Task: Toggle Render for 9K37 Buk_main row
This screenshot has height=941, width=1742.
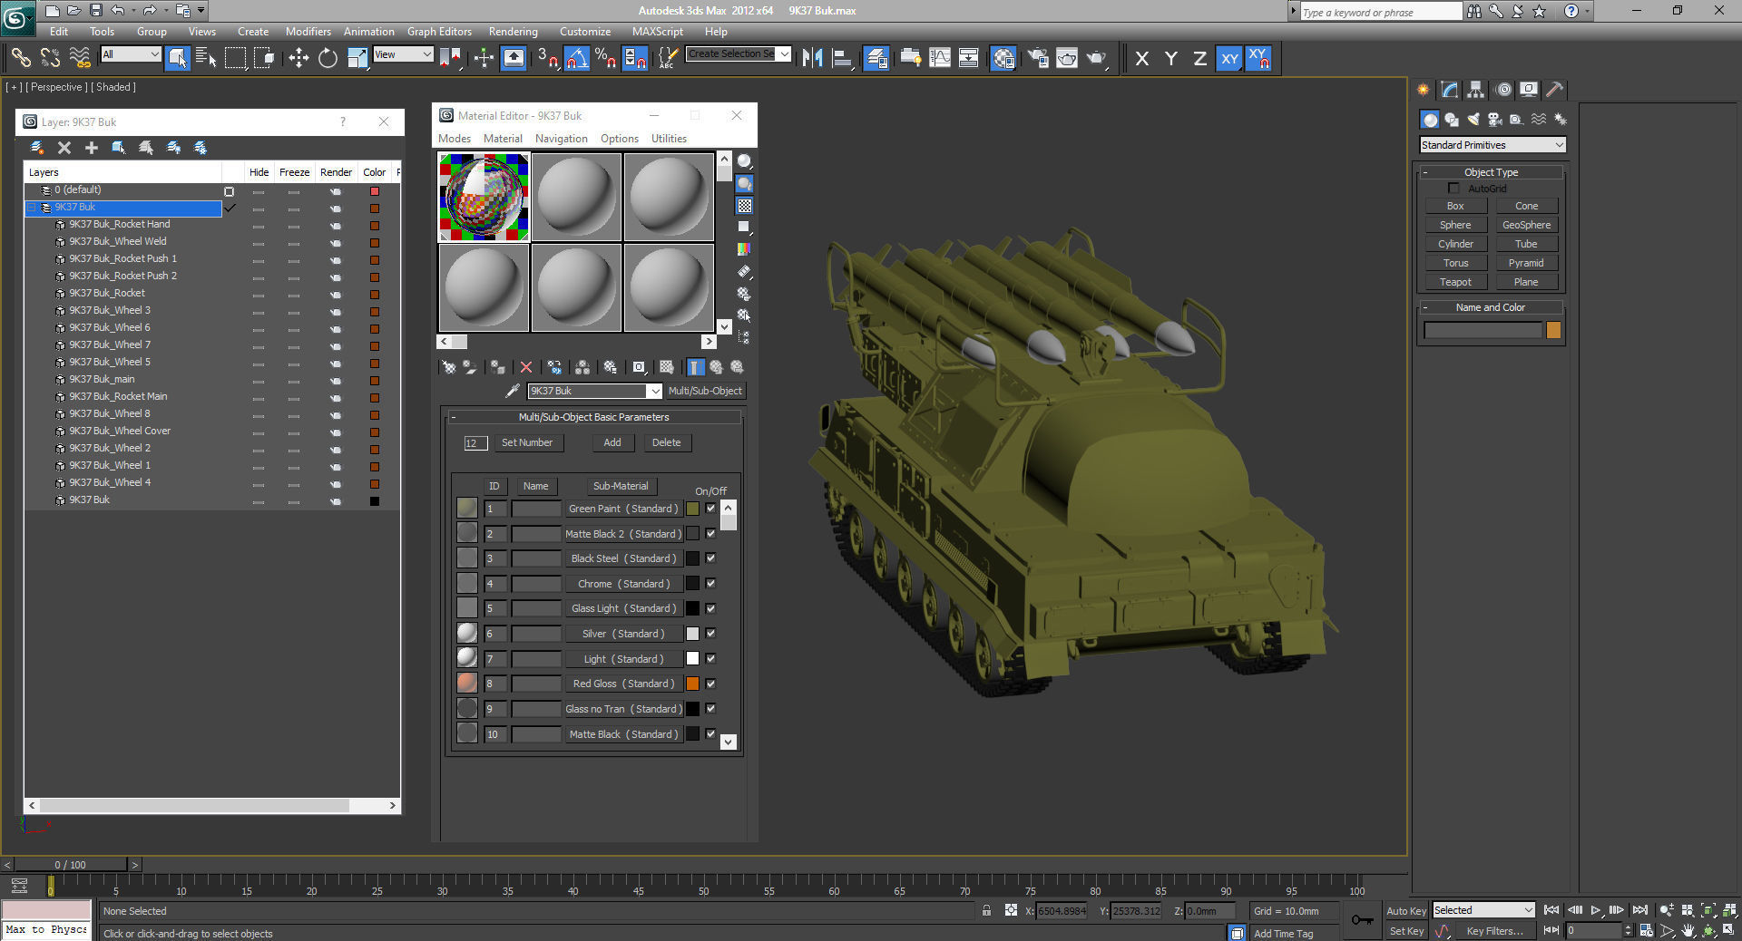Action: [336, 380]
